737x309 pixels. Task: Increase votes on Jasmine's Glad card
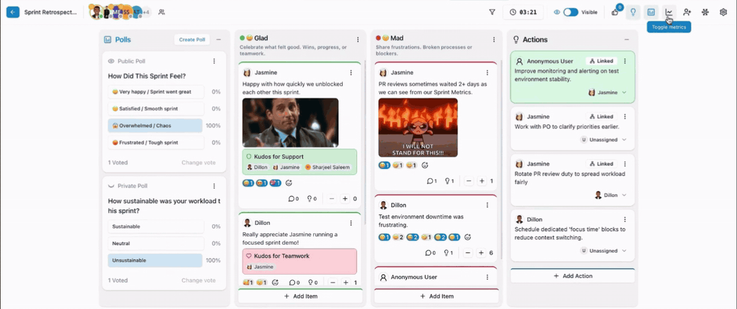point(345,198)
